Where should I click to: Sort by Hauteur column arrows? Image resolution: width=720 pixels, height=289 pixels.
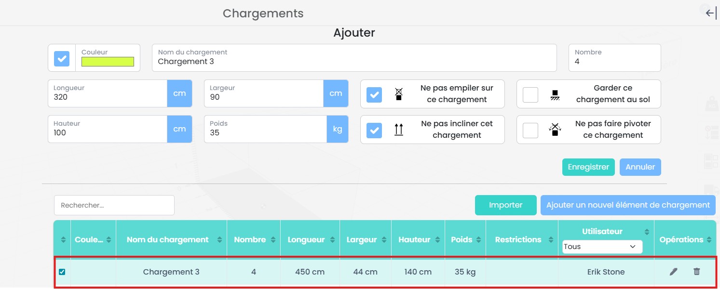pos(438,240)
